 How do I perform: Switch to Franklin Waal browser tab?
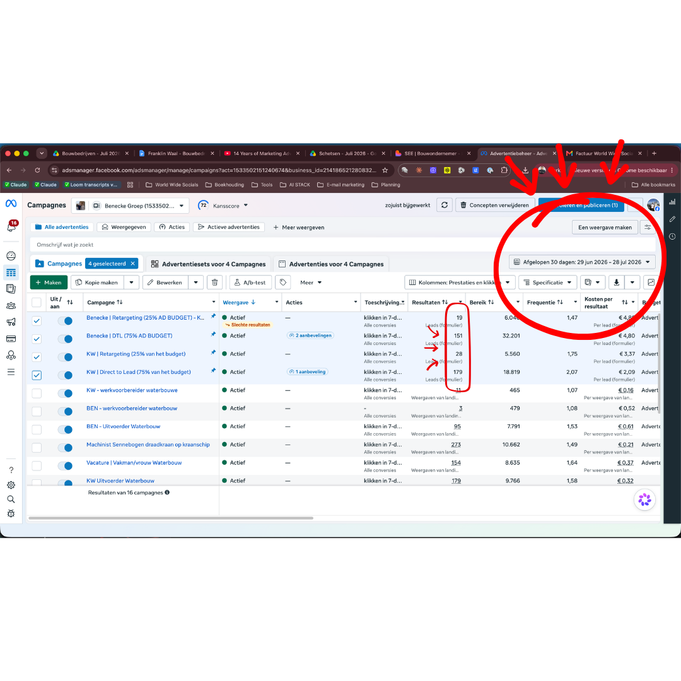[176, 153]
